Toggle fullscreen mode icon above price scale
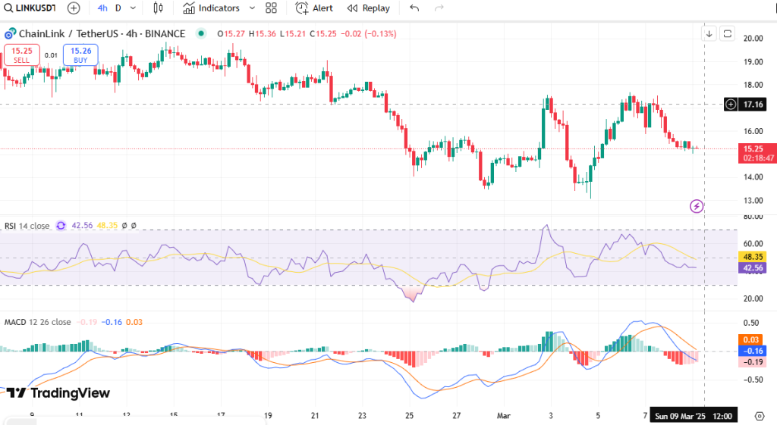Image resolution: width=777 pixels, height=425 pixels. (x=728, y=33)
